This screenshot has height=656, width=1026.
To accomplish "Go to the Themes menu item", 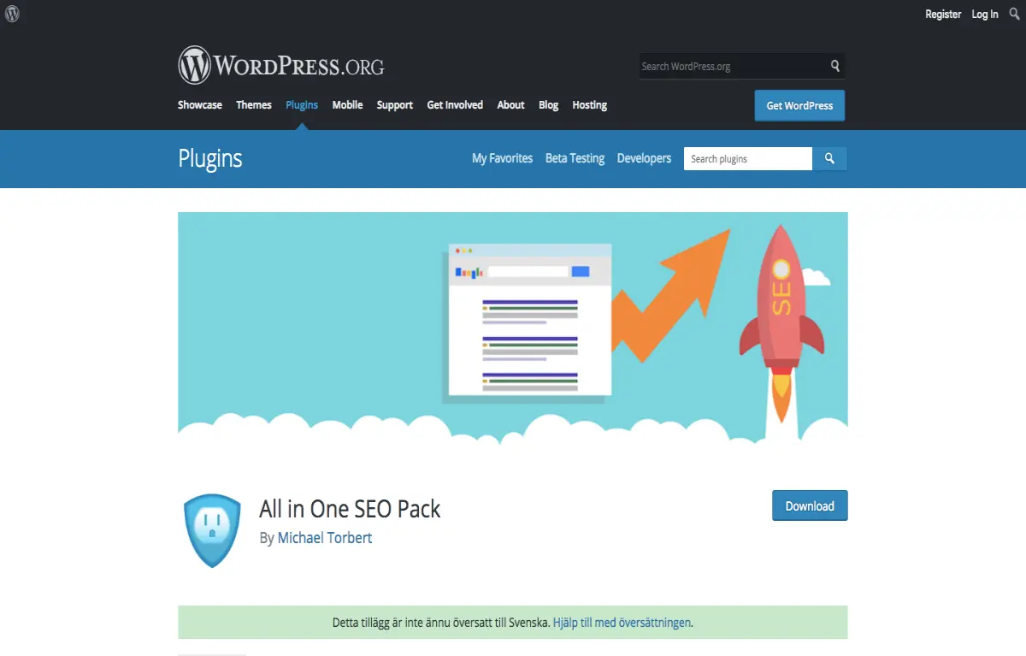I will pos(254,105).
